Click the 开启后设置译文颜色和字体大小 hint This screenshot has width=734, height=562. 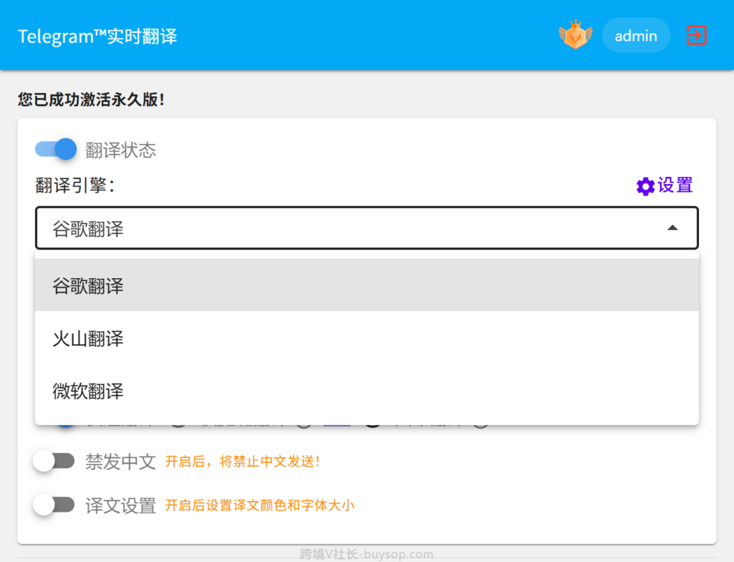tap(259, 505)
